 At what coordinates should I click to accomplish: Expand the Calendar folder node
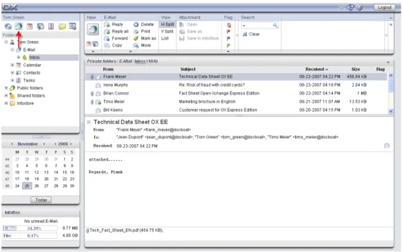[12, 65]
